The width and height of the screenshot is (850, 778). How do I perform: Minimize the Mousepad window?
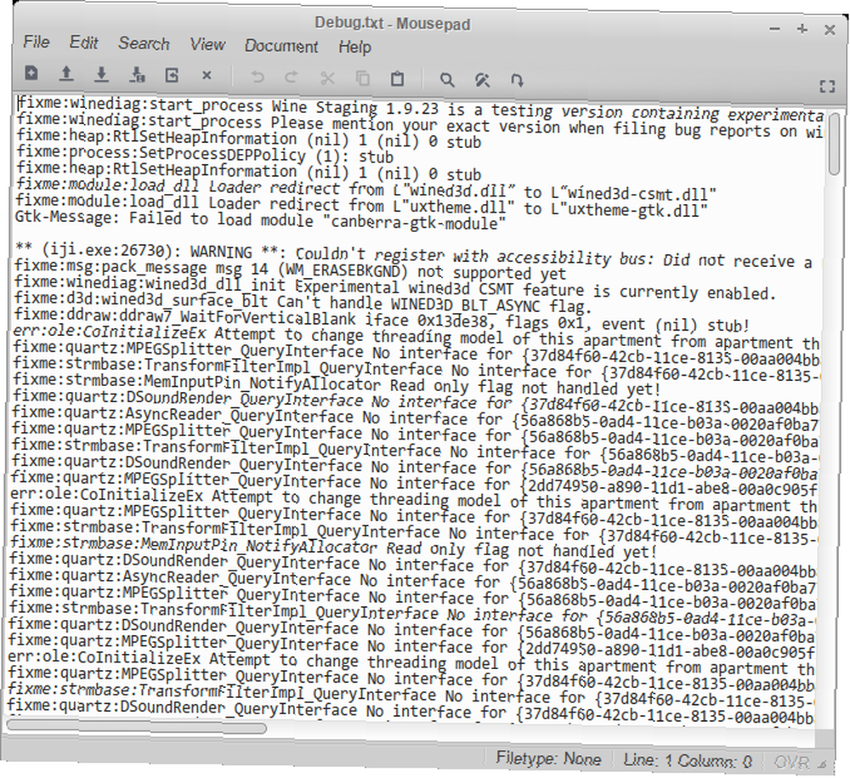774,29
